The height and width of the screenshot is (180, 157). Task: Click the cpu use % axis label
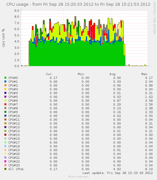(3, 38)
